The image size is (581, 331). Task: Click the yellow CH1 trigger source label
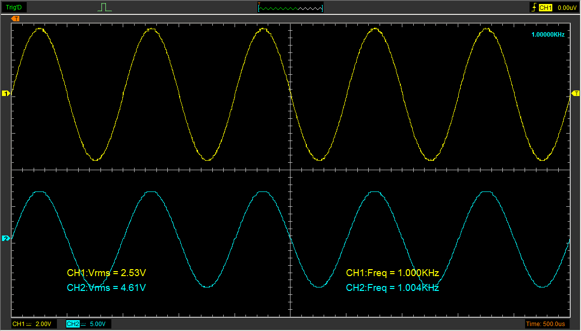click(545, 8)
